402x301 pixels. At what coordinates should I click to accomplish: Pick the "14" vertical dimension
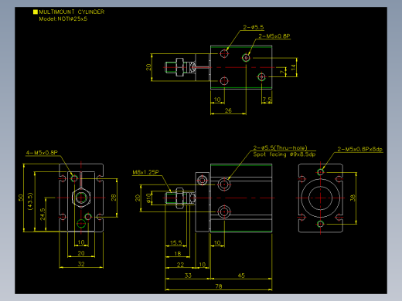pos(293,67)
